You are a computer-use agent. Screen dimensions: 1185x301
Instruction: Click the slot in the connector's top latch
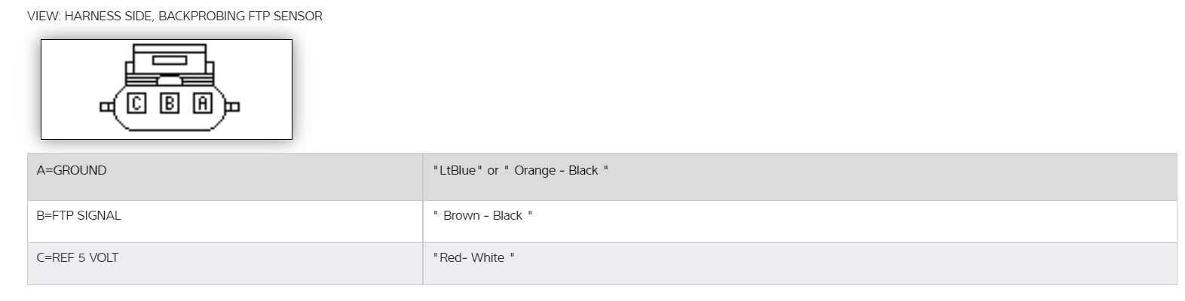170,59
